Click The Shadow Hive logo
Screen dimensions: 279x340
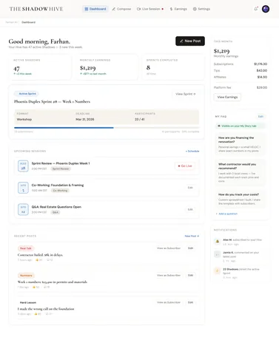pyautogui.click(x=36, y=9)
